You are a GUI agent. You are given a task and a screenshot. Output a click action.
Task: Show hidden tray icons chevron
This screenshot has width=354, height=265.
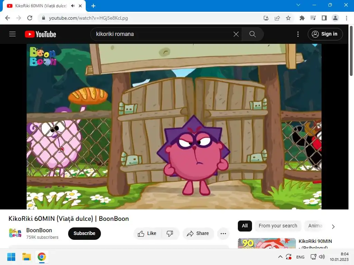tap(280, 257)
